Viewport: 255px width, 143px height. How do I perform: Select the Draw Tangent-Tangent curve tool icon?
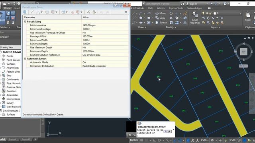point(38,12)
